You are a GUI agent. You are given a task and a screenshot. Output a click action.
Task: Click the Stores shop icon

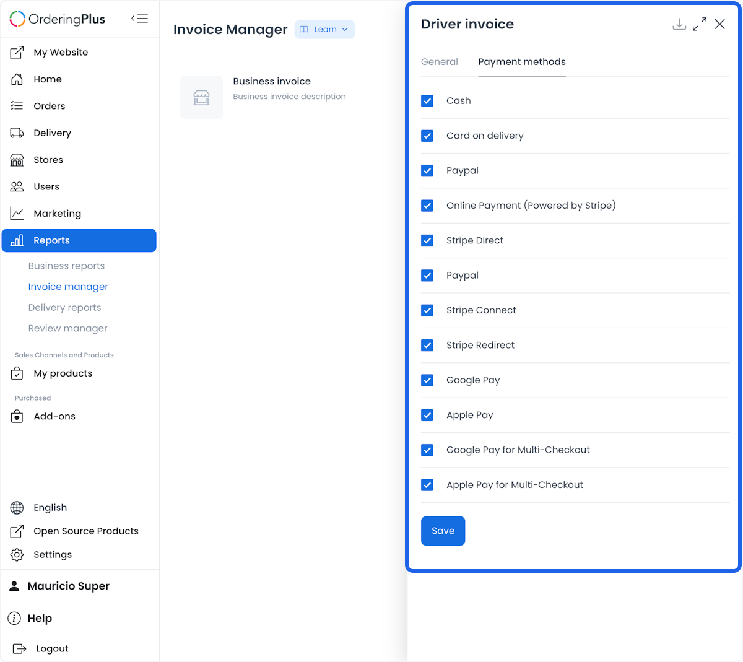click(17, 160)
